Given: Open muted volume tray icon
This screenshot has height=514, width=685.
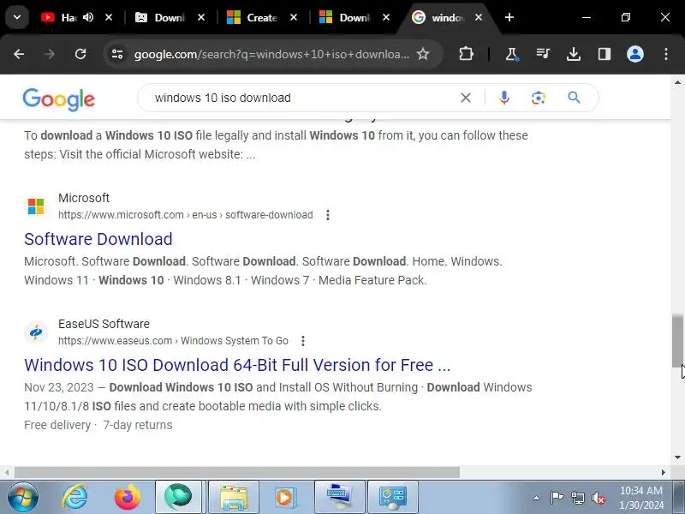Looking at the screenshot, I should coord(599,498).
